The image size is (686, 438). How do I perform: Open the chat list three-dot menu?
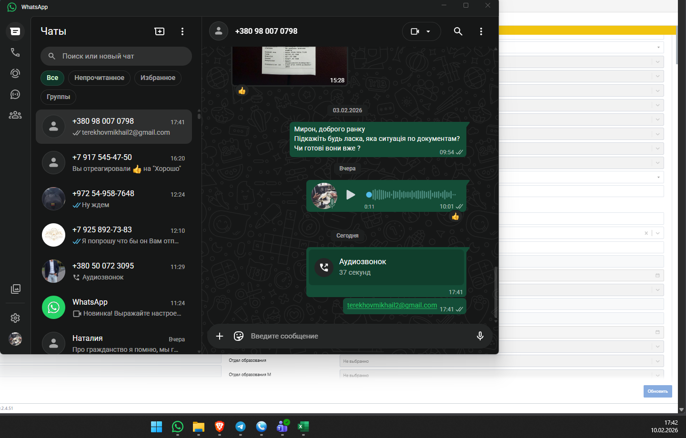point(182,31)
